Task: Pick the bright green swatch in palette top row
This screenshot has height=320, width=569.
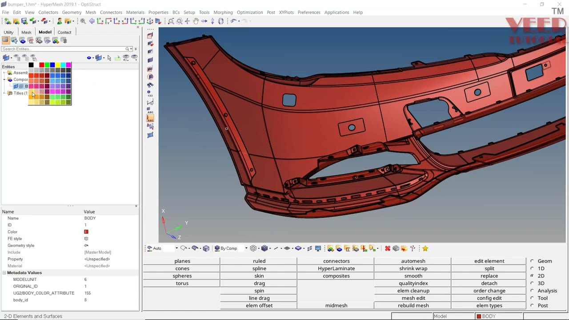Action: click(47, 65)
